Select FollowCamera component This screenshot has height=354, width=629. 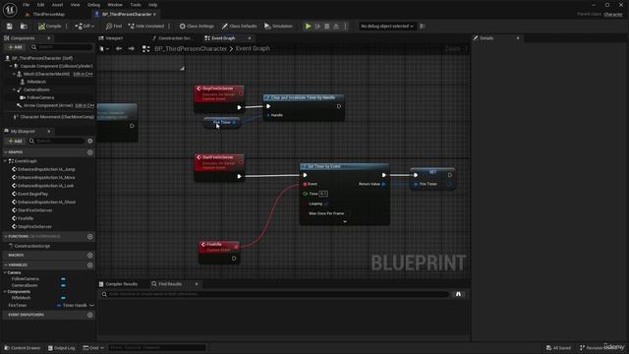pos(39,97)
